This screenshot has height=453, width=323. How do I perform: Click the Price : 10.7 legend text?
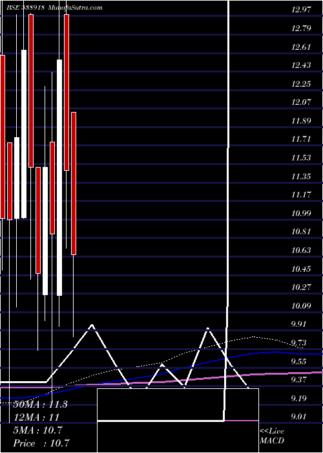[x=41, y=443]
